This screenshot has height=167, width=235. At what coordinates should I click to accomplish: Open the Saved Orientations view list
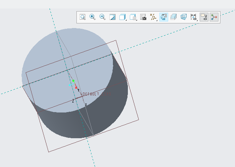(x=133, y=17)
